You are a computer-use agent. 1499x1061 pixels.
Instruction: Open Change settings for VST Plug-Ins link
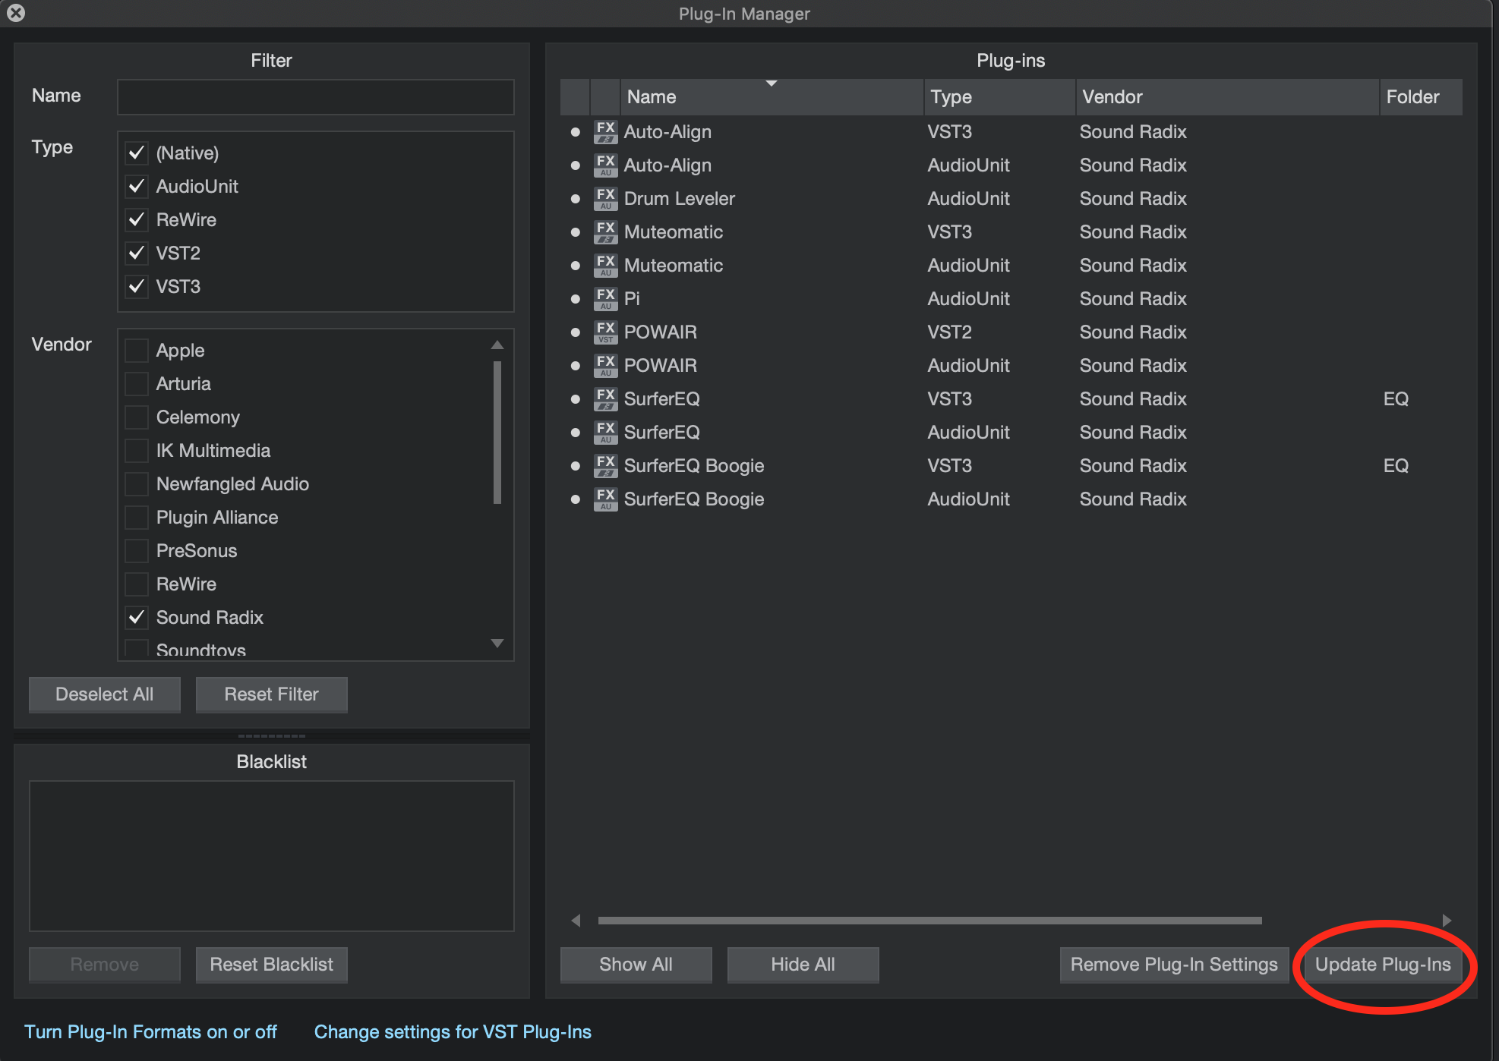453,1032
